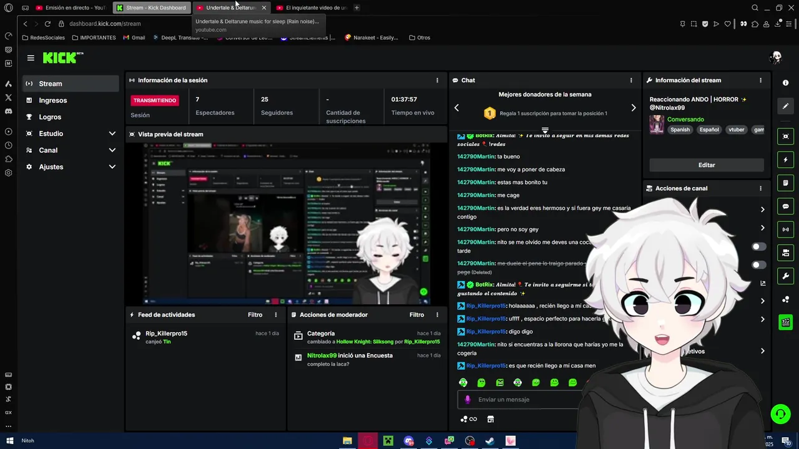Click the wrench icon in right rail
The image size is (799, 449).
785,276
